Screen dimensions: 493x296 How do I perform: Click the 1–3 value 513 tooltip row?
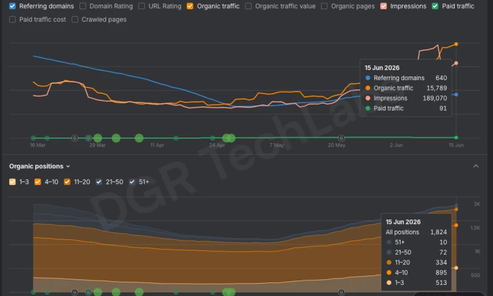pos(417,282)
